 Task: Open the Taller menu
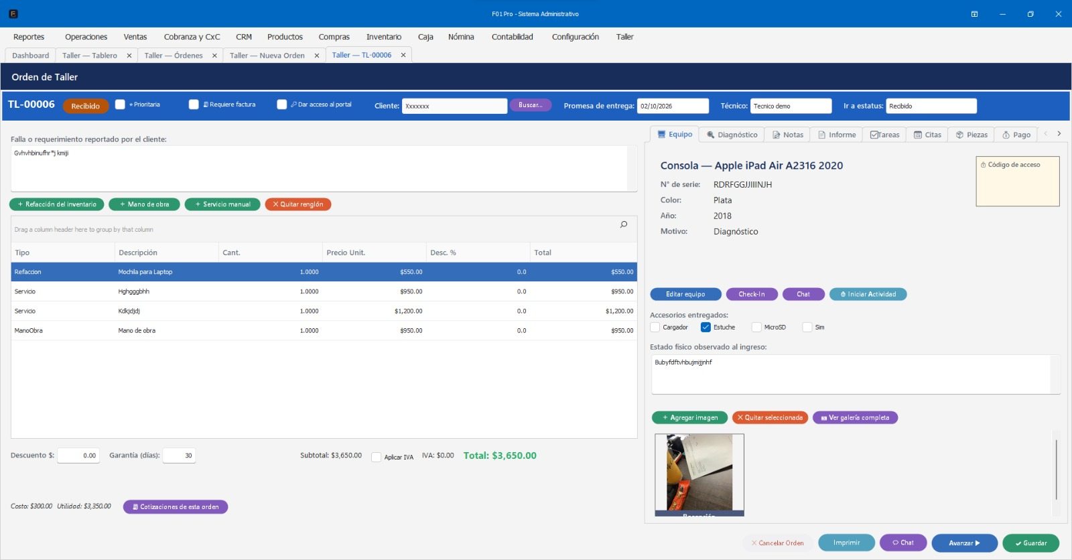click(625, 37)
